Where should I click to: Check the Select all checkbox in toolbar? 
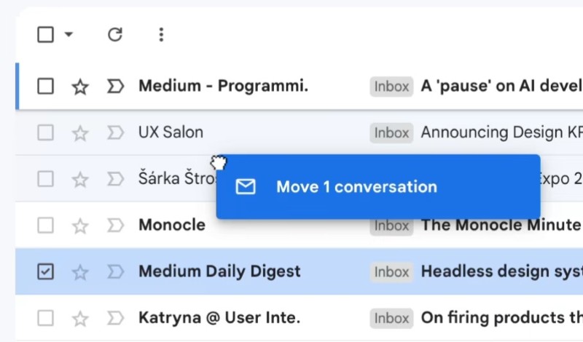pos(45,34)
